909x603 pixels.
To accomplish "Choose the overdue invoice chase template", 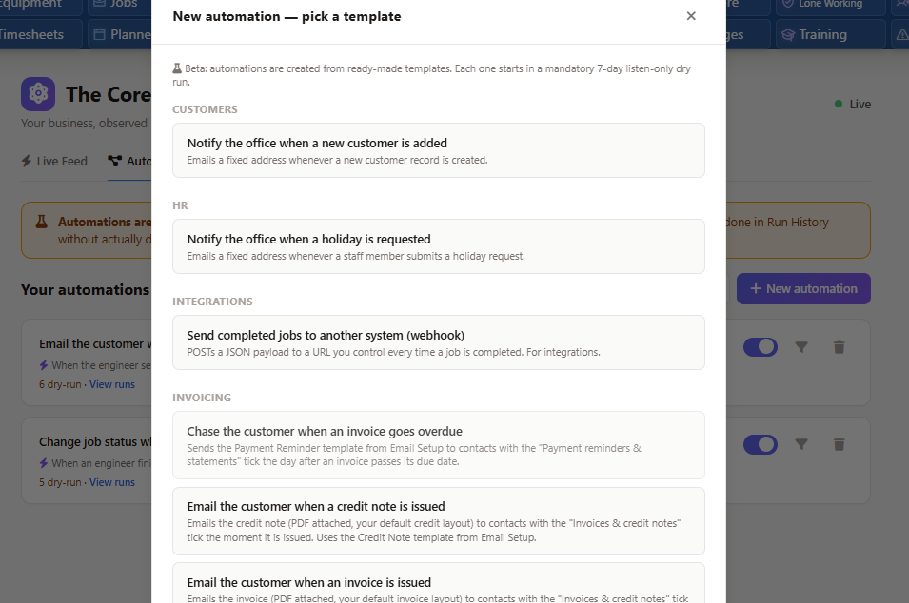I will tap(438, 445).
